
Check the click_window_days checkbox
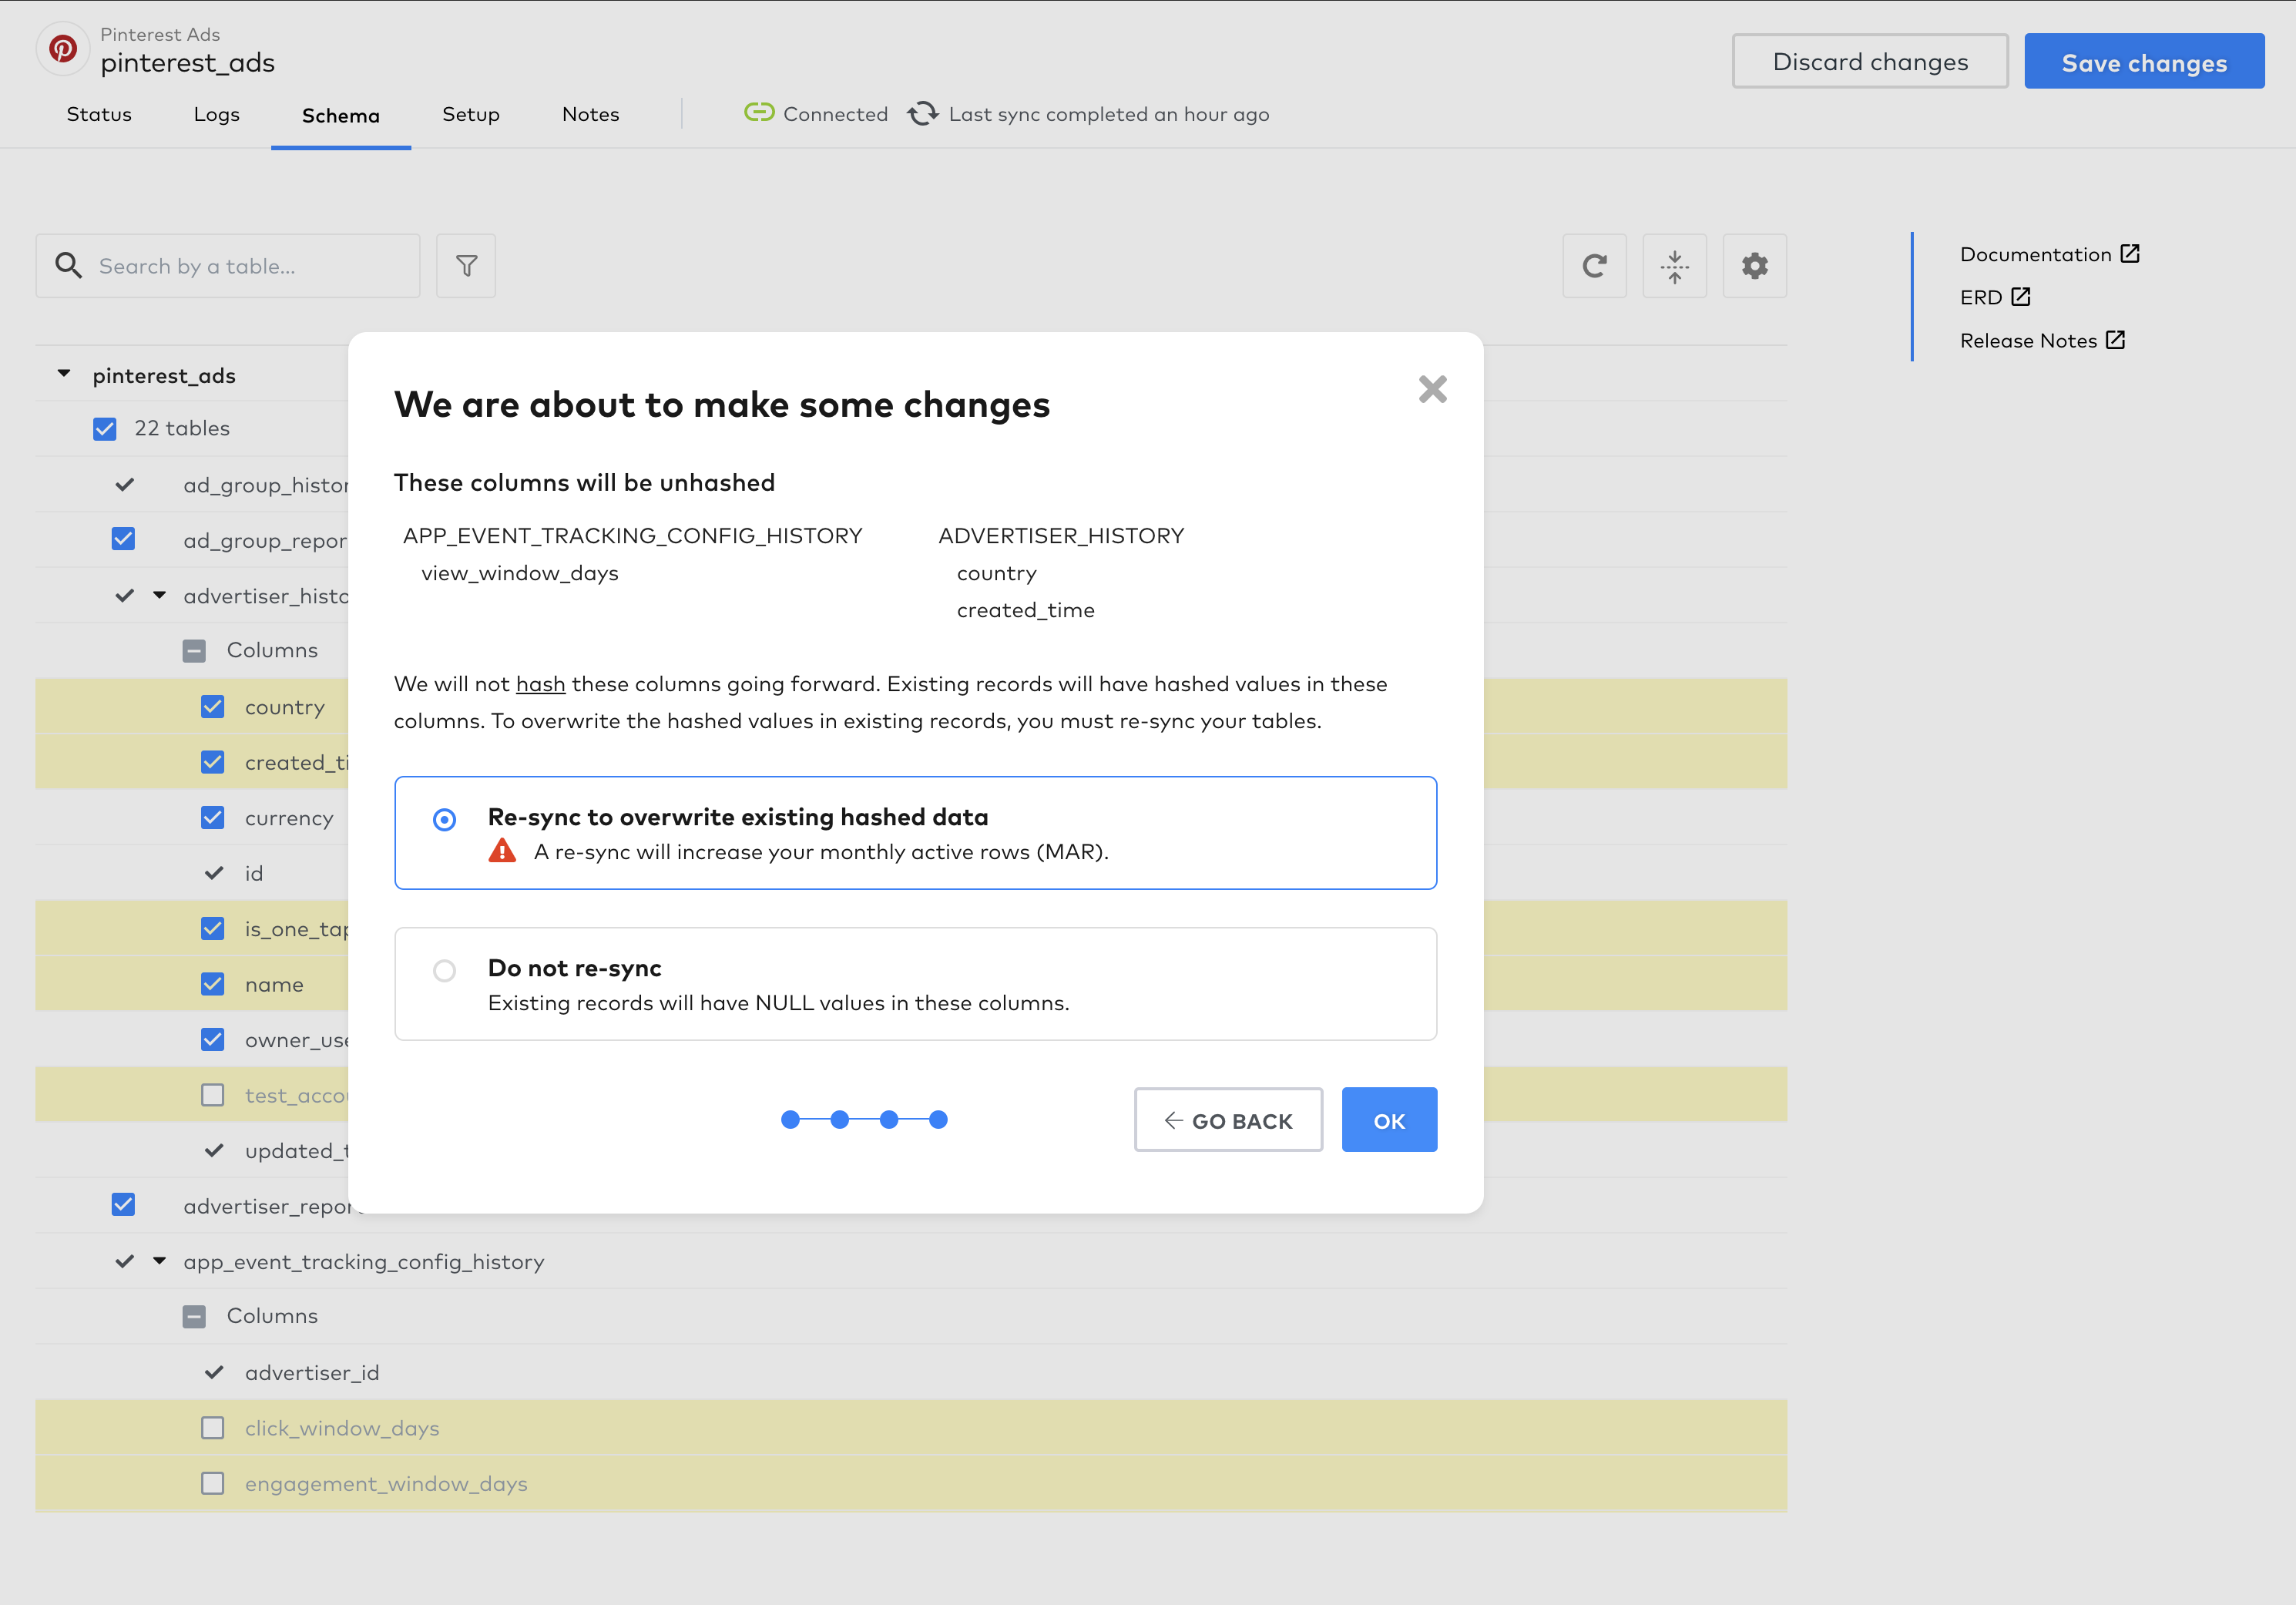click(x=213, y=1428)
